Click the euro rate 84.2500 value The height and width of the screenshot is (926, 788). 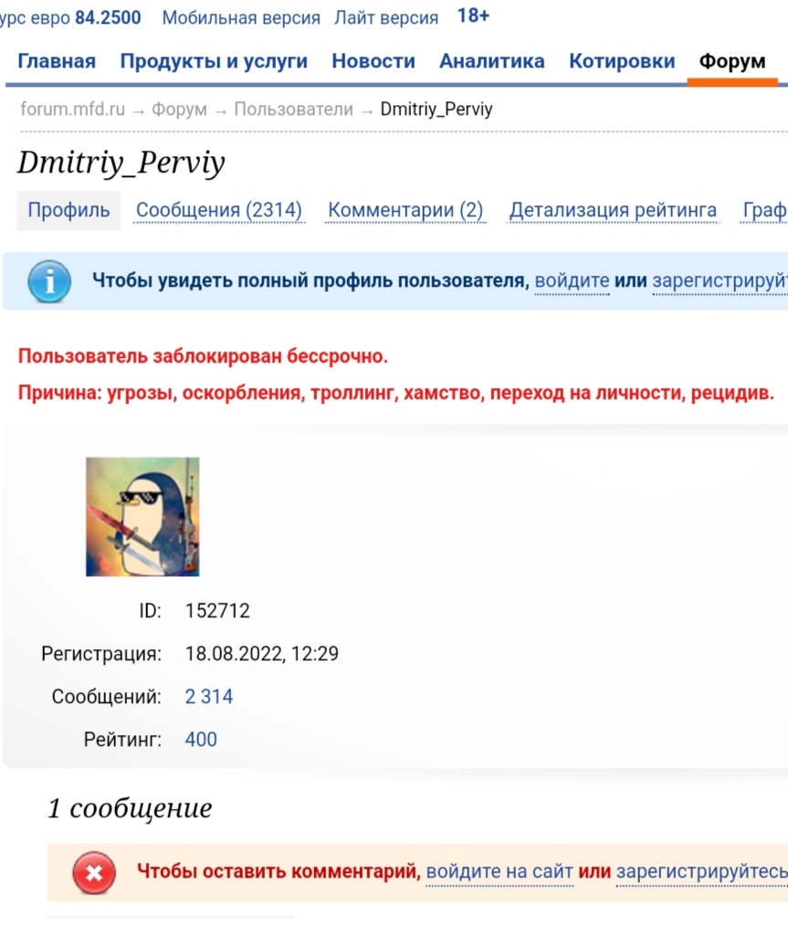(x=108, y=17)
